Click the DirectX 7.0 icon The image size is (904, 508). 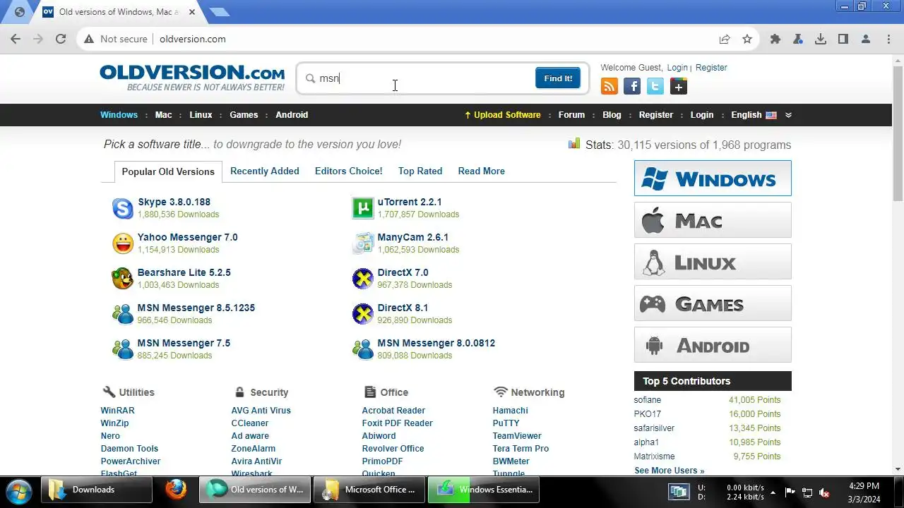pyautogui.click(x=362, y=279)
